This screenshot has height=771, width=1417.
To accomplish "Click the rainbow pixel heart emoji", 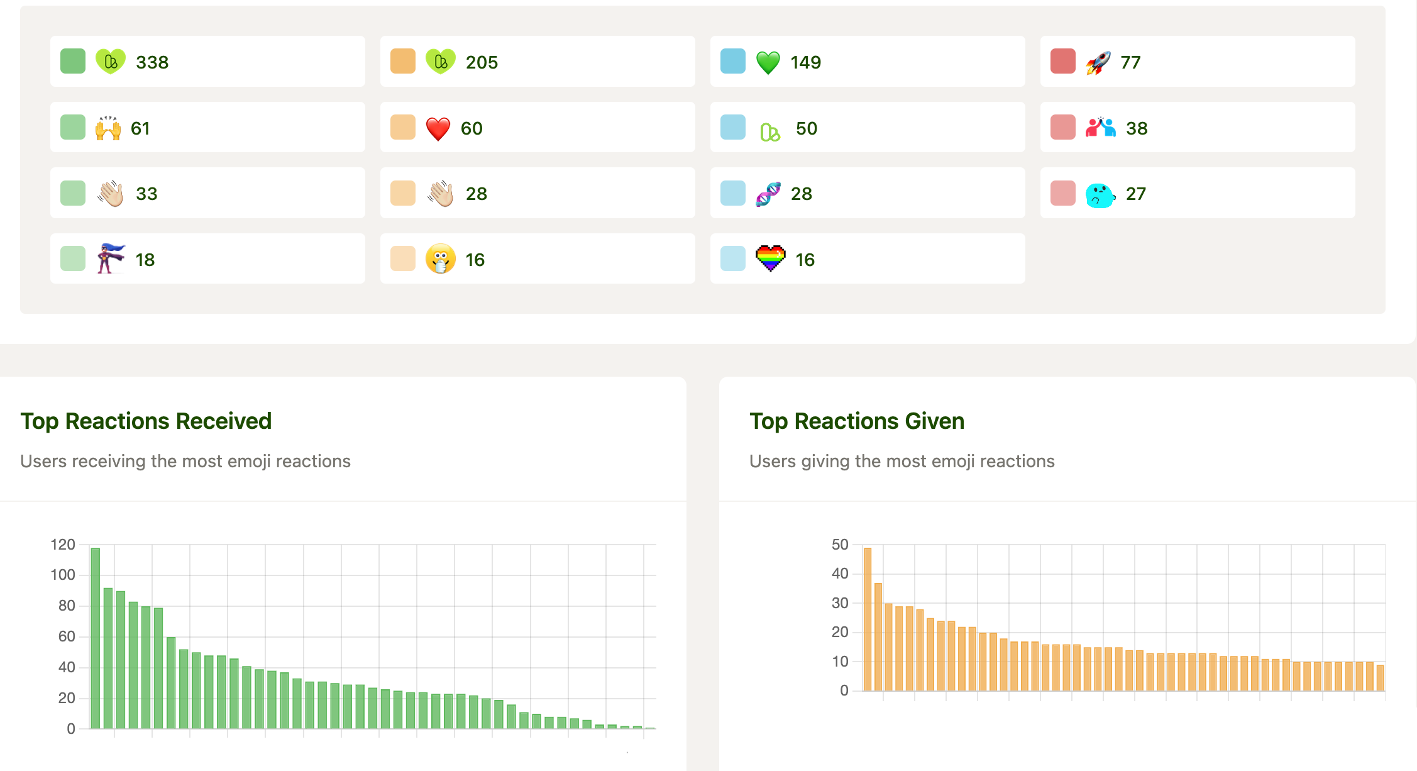I will click(770, 258).
